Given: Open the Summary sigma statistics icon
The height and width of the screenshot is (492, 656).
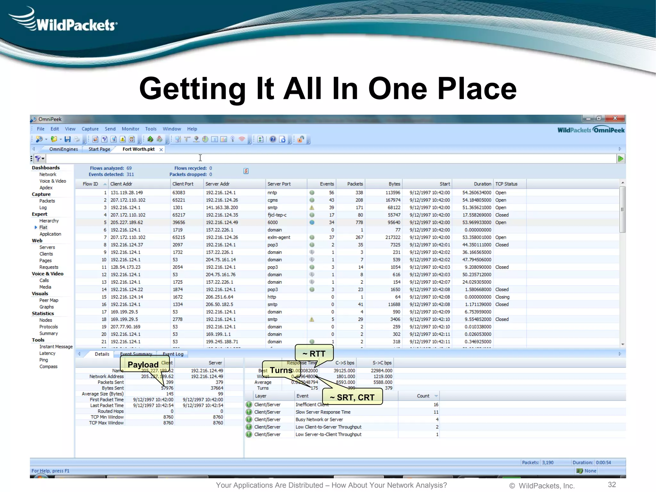Looking at the screenshot, I should pyautogui.click(x=215, y=139).
